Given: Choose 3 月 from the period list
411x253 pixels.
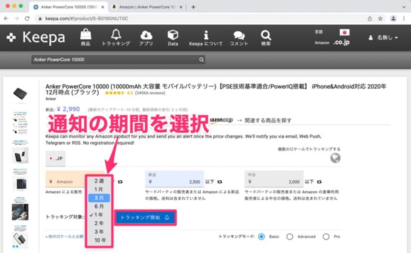Looking at the screenshot, I should (x=99, y=198).
